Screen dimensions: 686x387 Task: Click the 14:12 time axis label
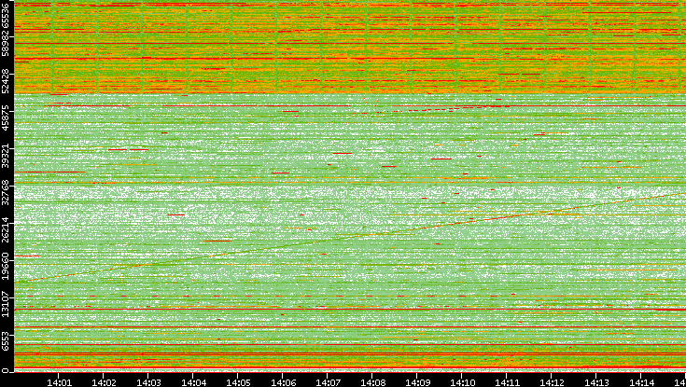coord(552,382)
